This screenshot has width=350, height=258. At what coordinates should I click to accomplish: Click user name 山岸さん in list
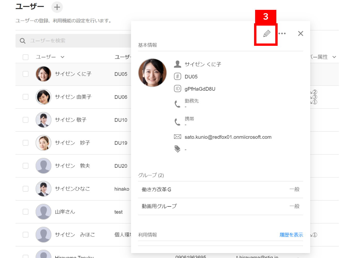(65, 212)
